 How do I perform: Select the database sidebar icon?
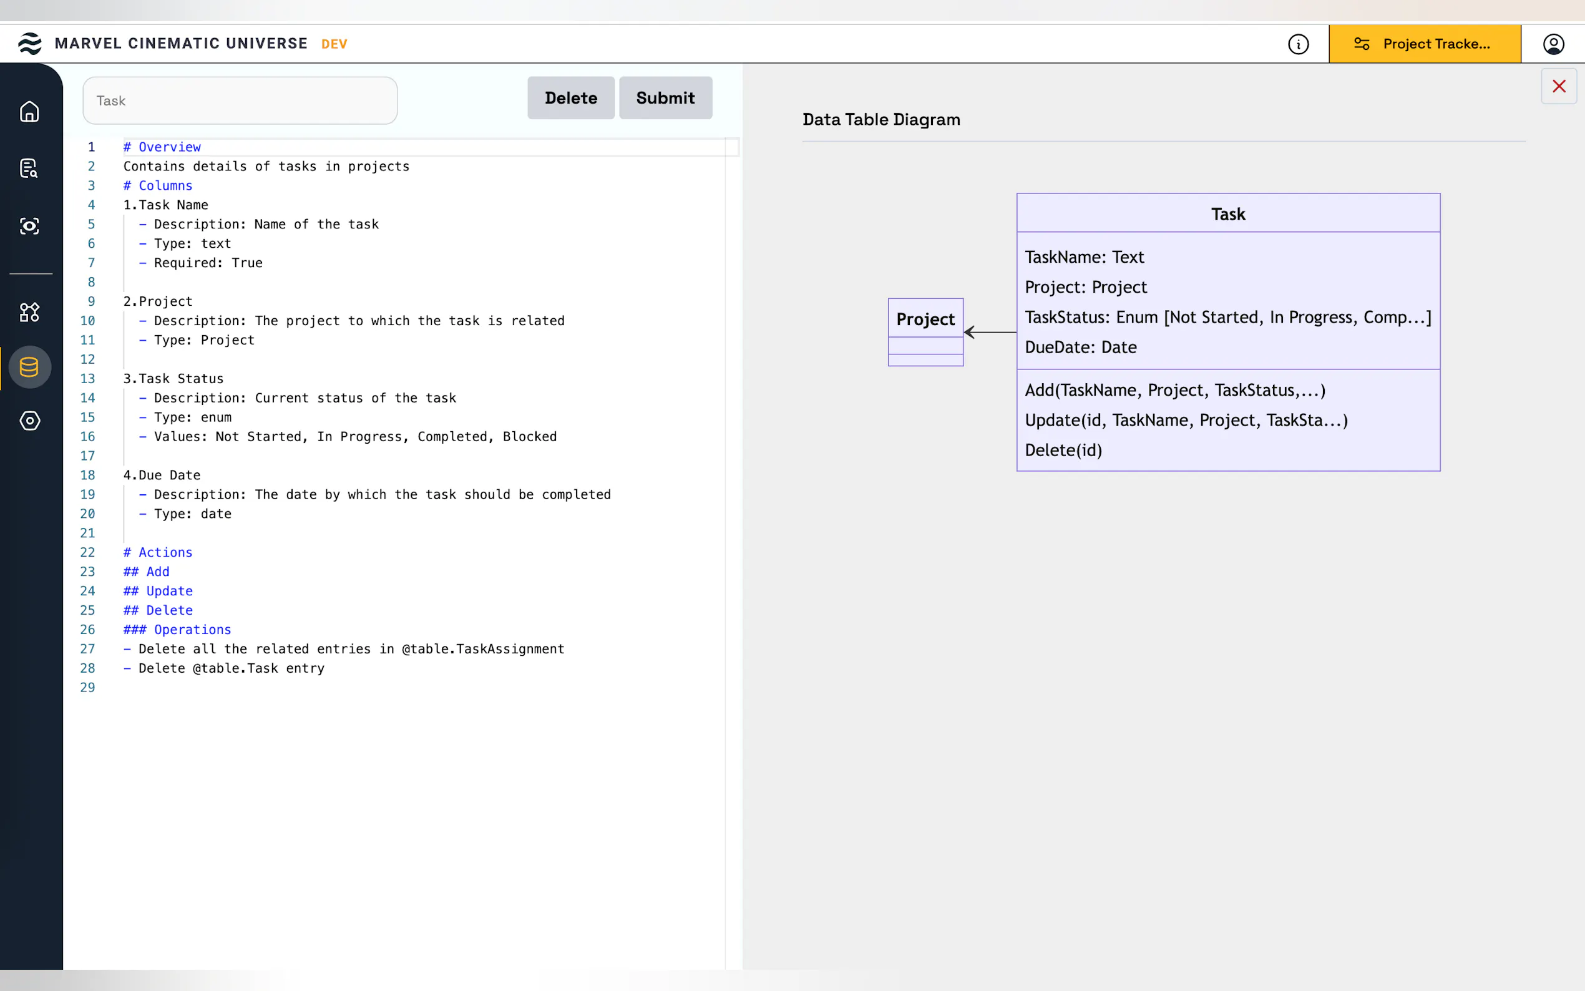(29, 367)
